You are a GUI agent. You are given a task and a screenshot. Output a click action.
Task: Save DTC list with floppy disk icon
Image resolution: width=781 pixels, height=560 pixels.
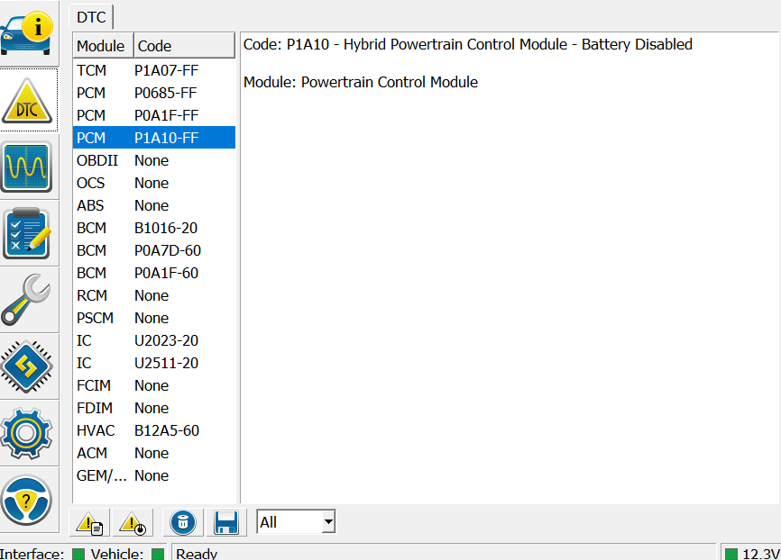point(226,522)
